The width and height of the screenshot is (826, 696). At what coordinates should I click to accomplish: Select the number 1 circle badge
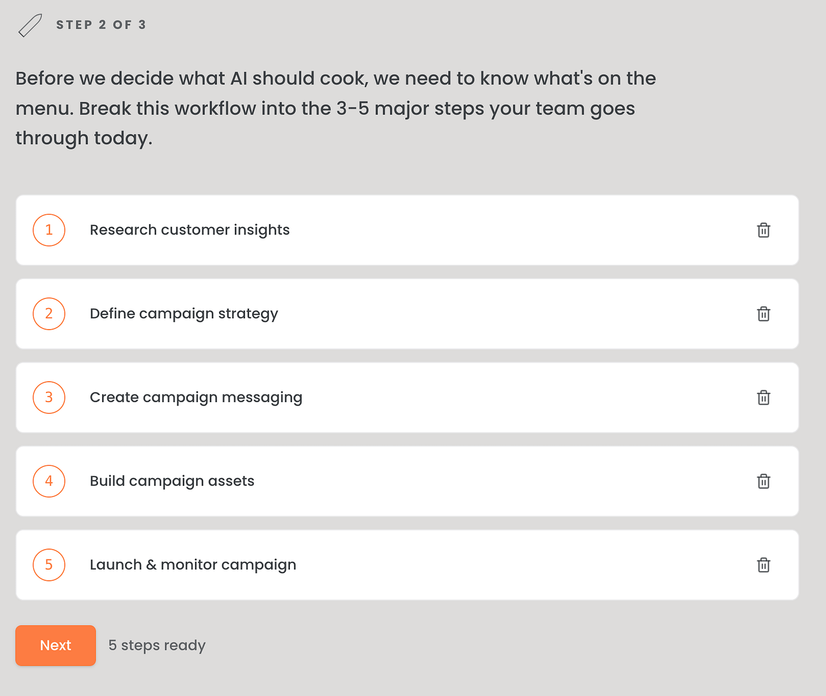coord(49,230)
